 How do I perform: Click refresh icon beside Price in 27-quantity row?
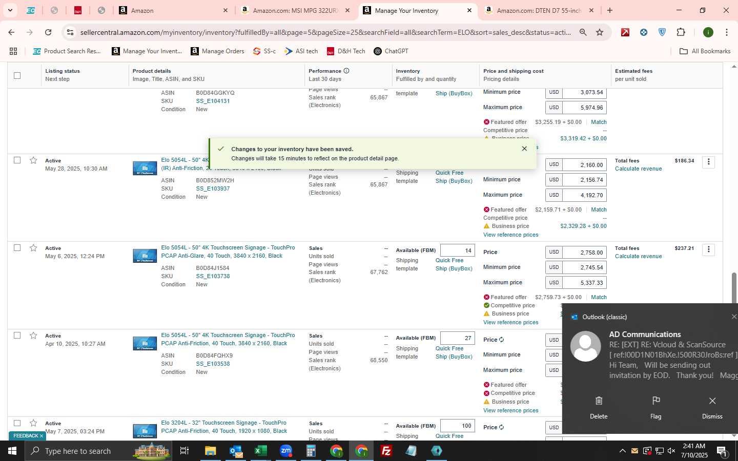501,340
